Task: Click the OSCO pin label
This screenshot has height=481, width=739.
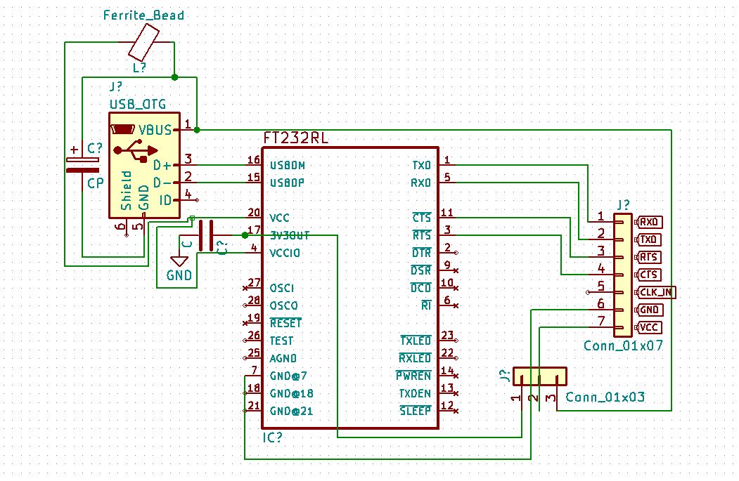Action: (283, 306)
